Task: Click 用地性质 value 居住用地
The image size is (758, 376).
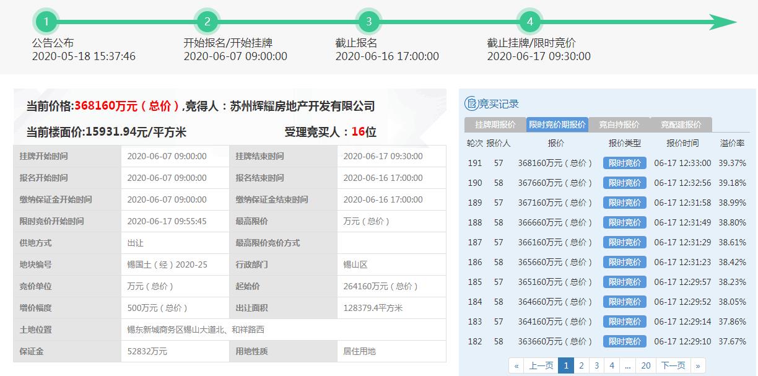Action: click(359, 351)
